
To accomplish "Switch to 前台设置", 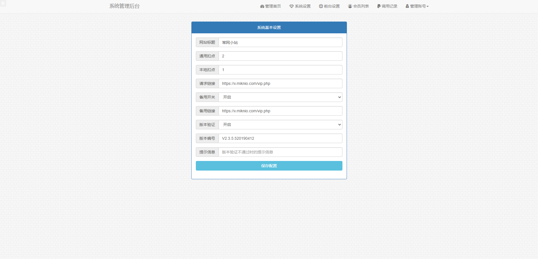I will (x=330, y=6).
